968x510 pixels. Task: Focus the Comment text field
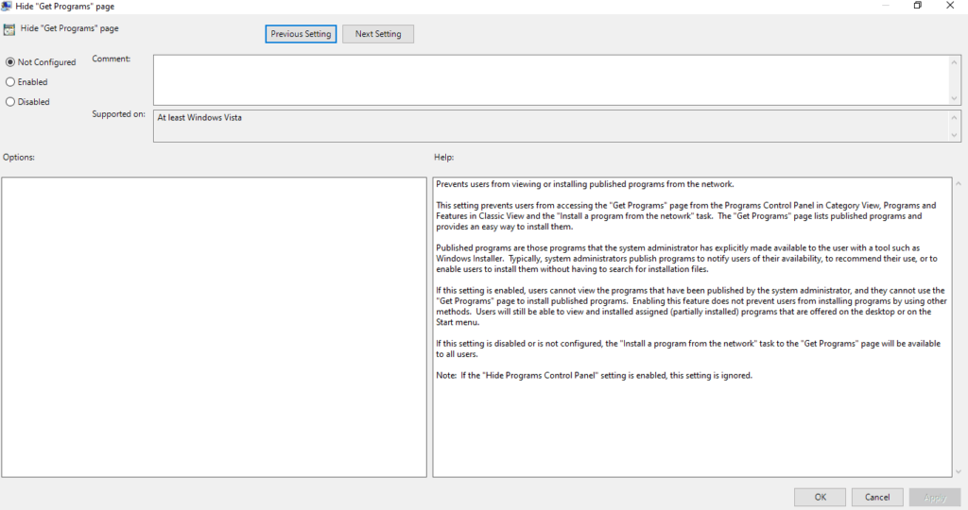point(550,79)
